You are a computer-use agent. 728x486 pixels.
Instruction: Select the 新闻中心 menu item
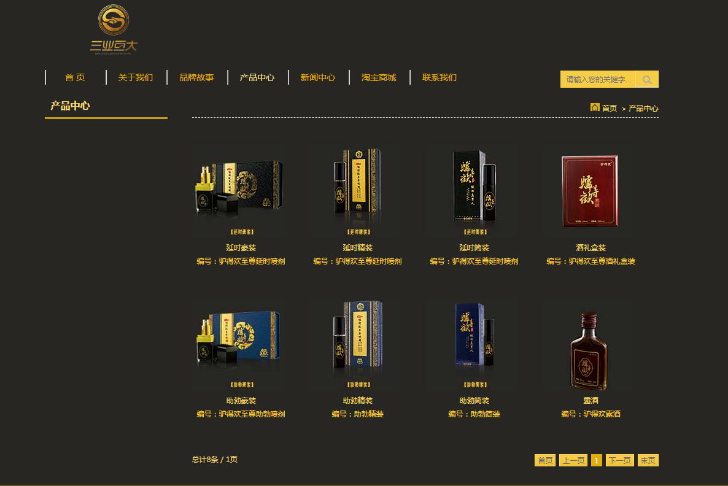pyautogui.click(x=318, y=77)
